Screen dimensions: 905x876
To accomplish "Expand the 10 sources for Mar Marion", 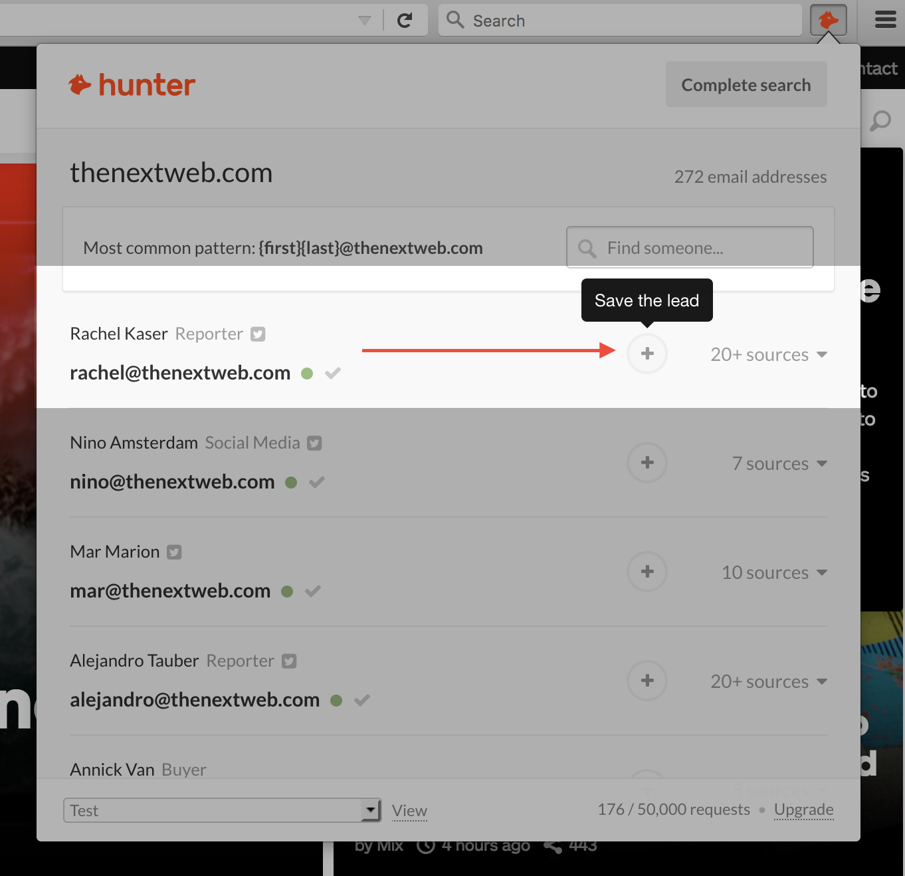I will point(774,573).
